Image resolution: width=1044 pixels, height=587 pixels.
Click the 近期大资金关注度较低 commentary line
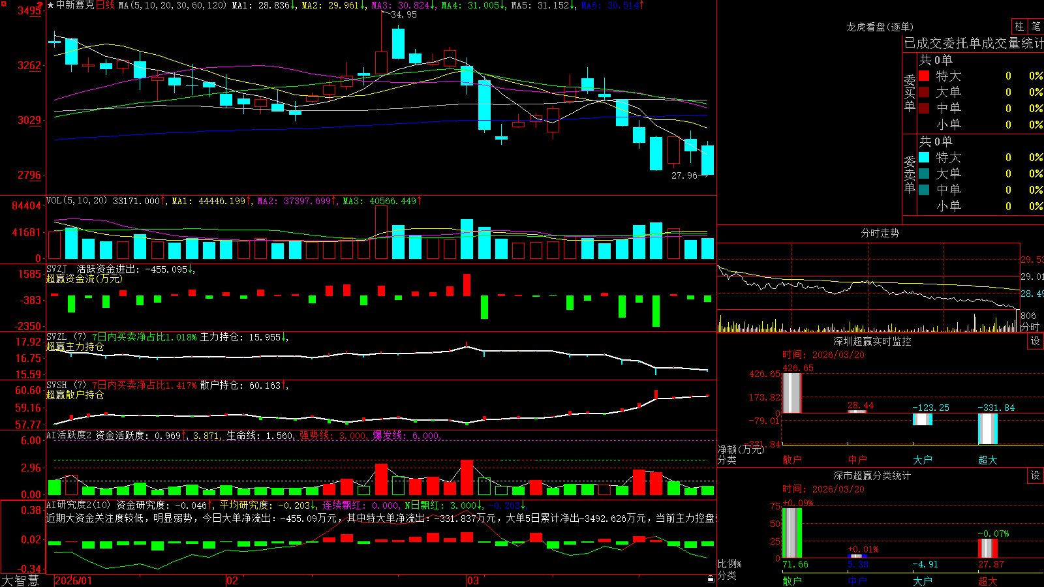point(381,518)
